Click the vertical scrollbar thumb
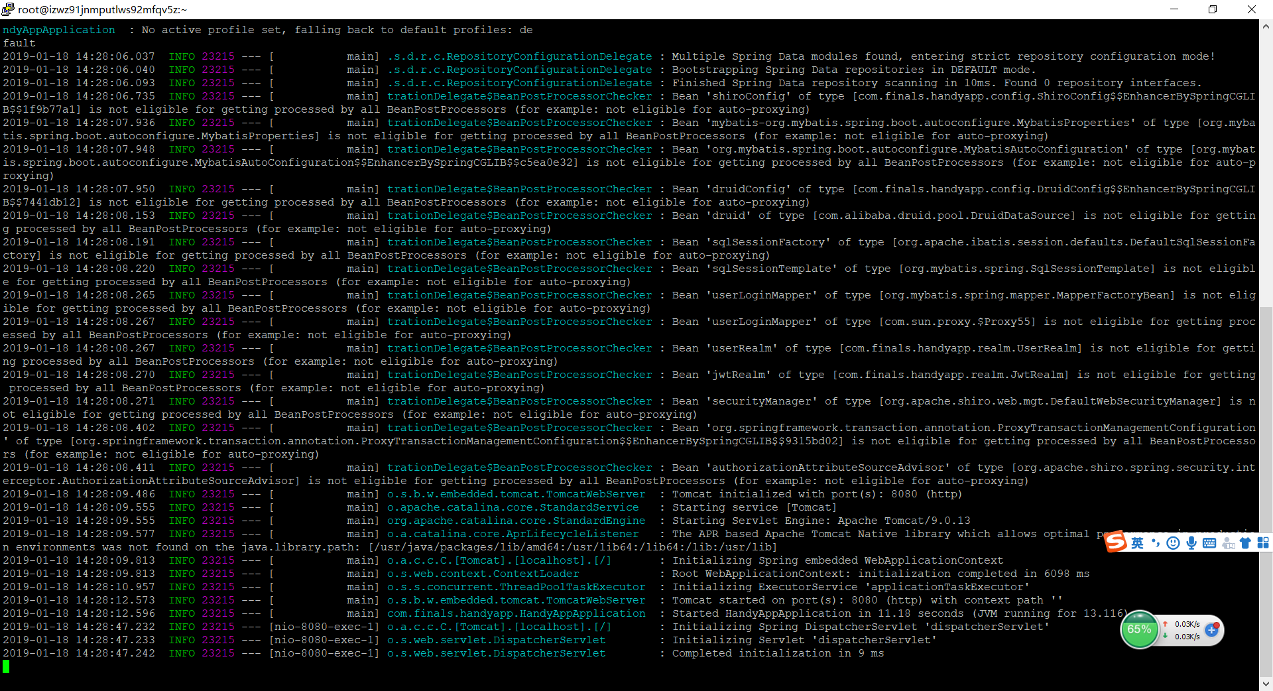The width and height of the screenshot is (1273, 691). coord(1266,492)
